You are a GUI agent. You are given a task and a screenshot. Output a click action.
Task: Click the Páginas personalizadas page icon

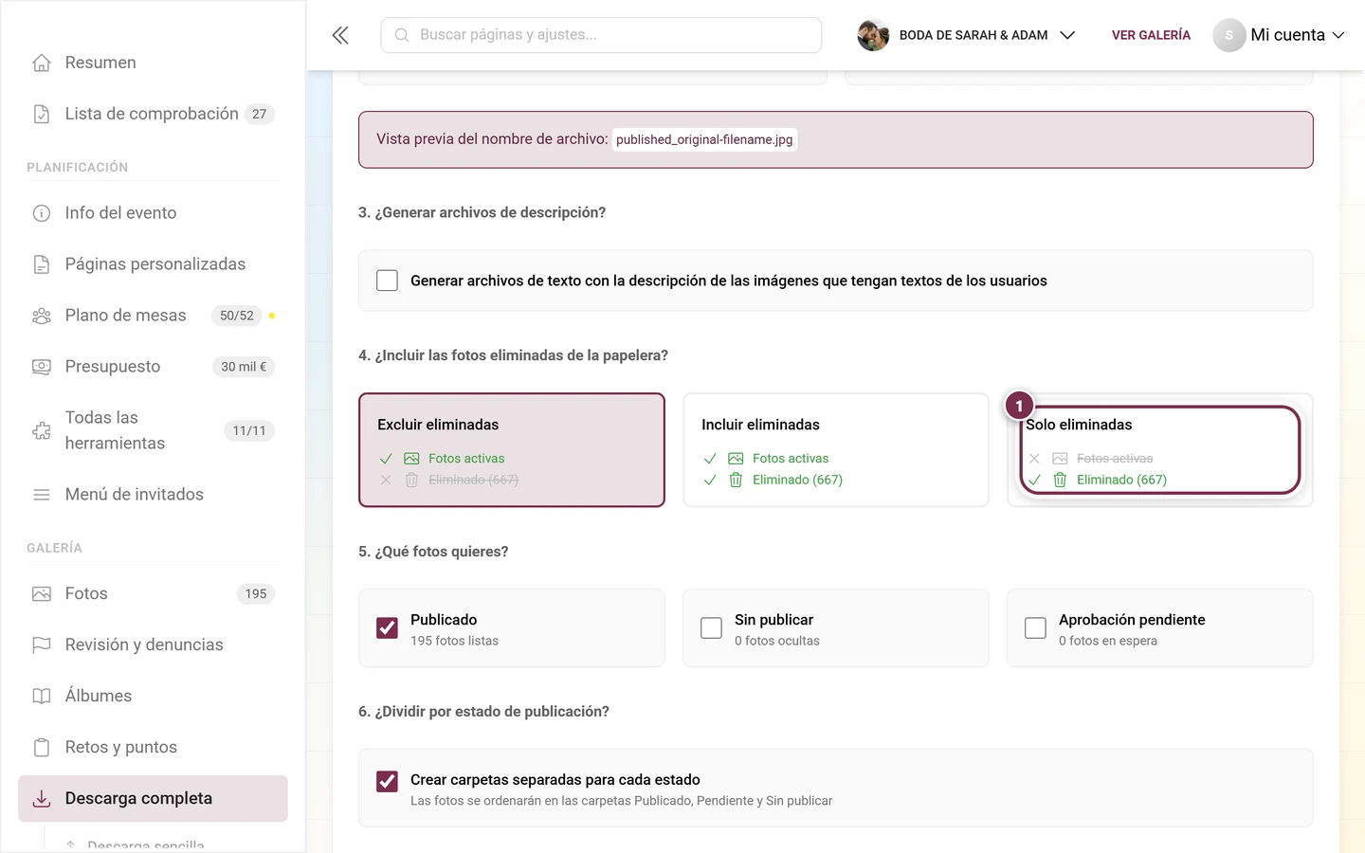[42, 264]
